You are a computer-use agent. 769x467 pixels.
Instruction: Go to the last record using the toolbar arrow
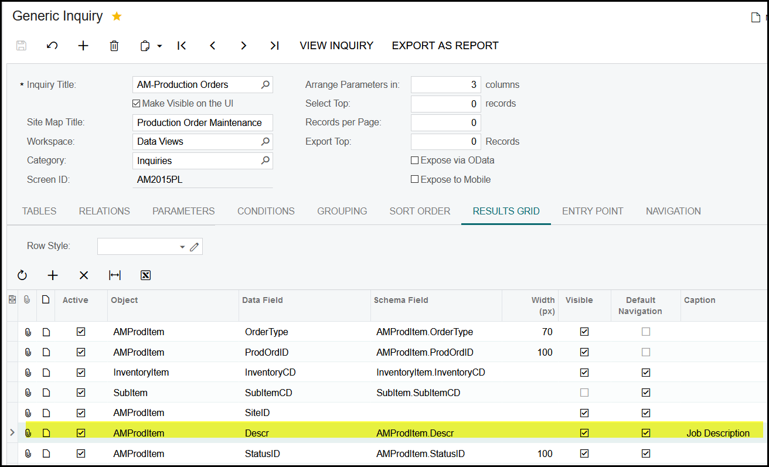274,46
